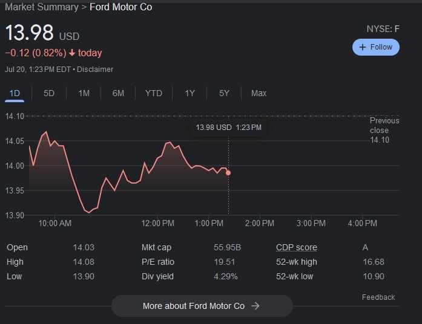The image size is (422, 324).
Task: Click the Follow button
Action: (x=376, y=47)
